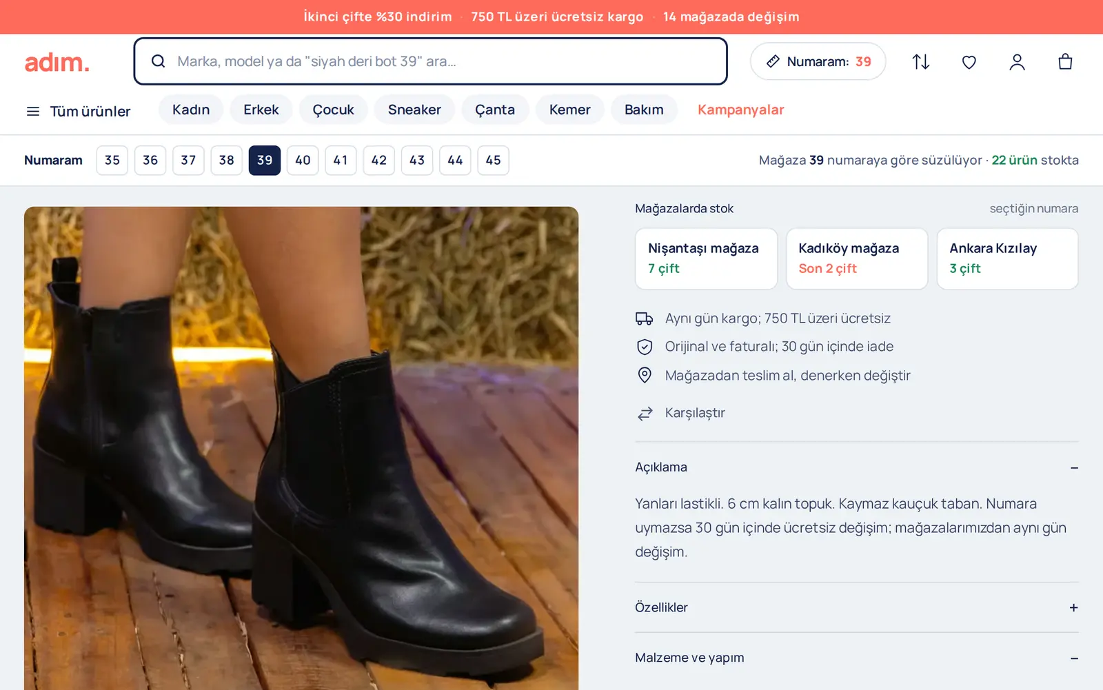The image size is (1103, 690).
Task: Expand the Özellikler section
Action: pos(856,607)
